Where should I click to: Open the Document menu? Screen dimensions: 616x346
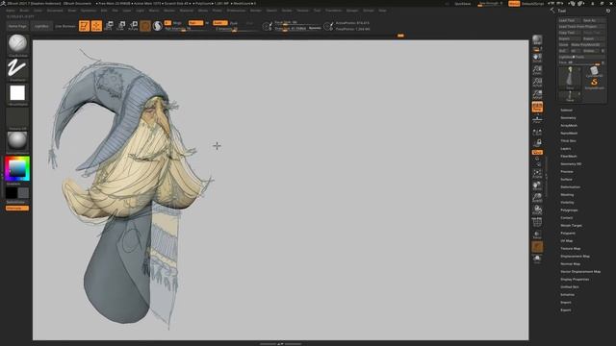(55, 11)
